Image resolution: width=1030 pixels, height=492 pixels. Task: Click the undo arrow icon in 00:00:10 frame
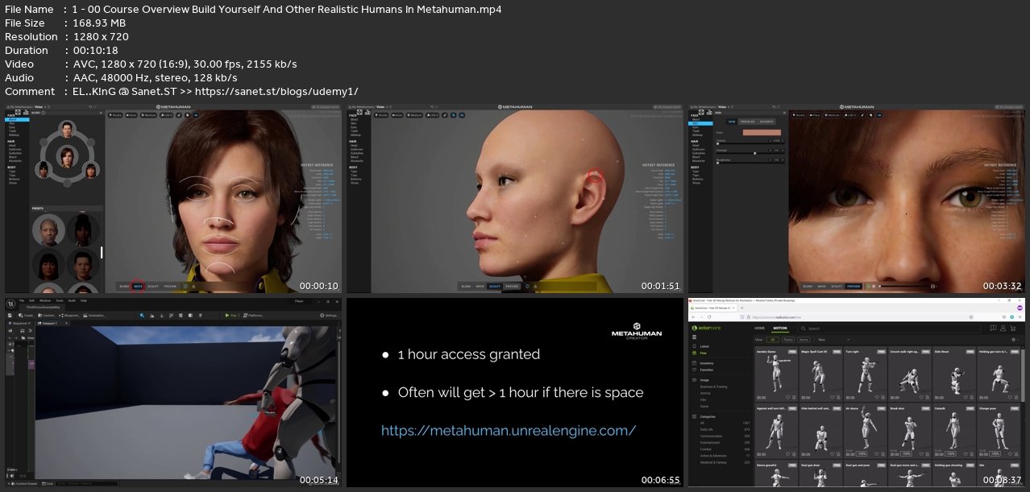pyautogui.click(x=90, y=106)
